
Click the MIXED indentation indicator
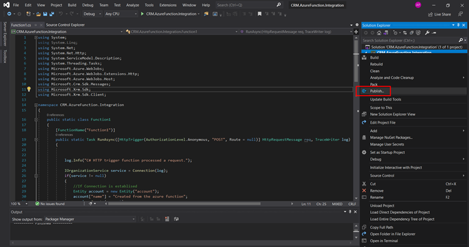click(x=337, y=204)
